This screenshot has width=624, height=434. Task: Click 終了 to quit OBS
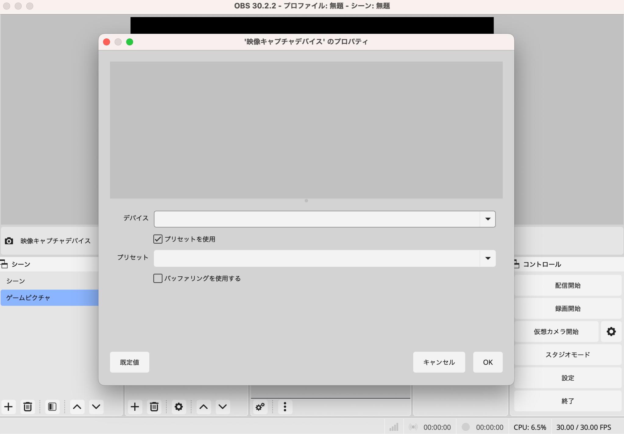point(568,401)
